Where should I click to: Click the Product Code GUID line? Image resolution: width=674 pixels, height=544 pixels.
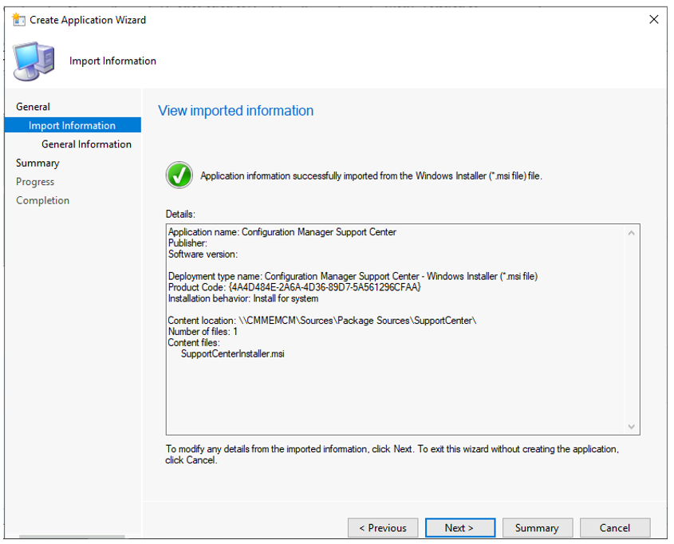(294, 287)
